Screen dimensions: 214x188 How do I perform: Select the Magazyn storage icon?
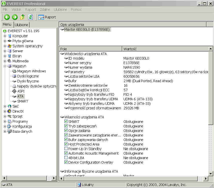[10, 66]
